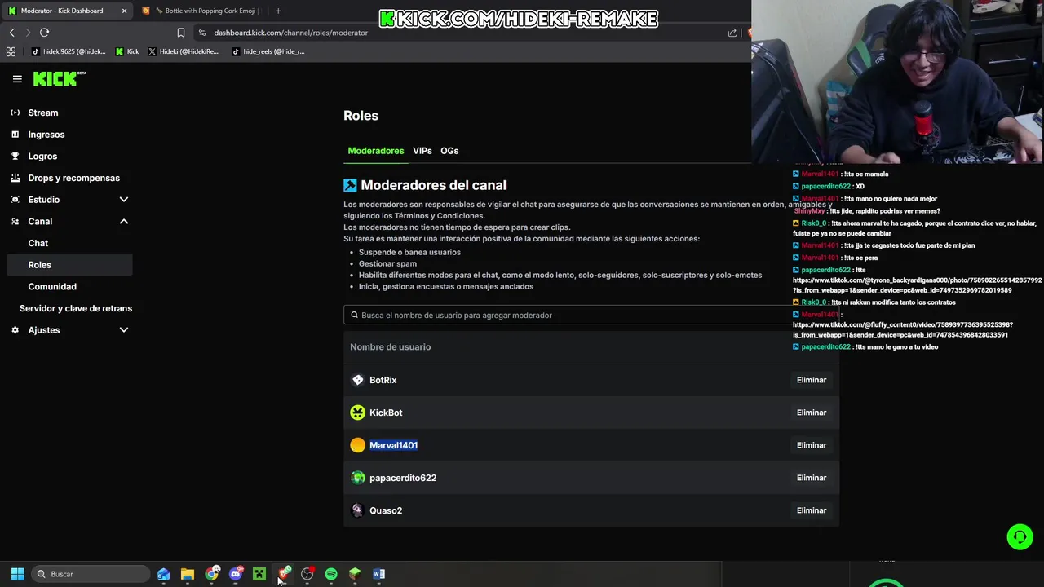Image resolution: width=1044 pixels, height=587 pixels.
Task: Open the Kick bookmark
Action: (127, 51)
